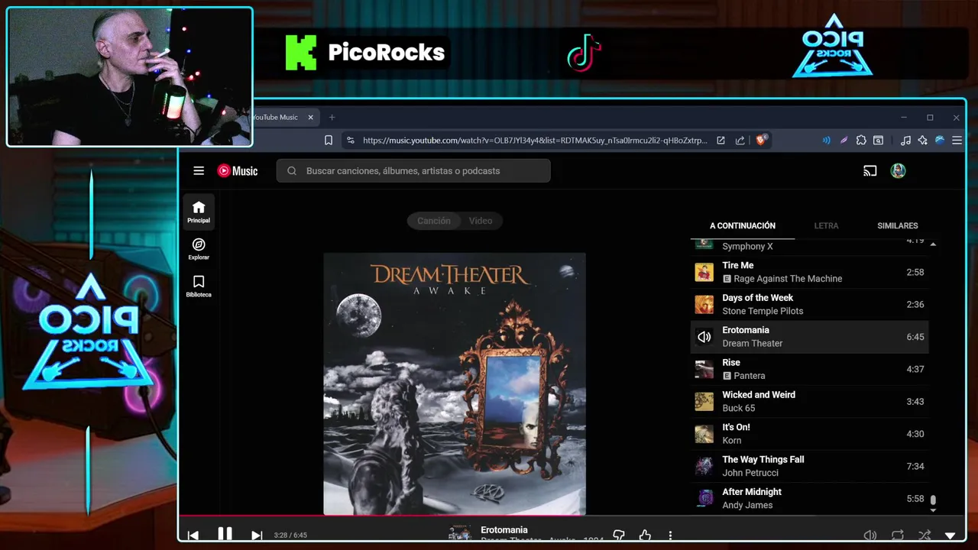978x550 pixels.
Task: Toggle shuffle playback
Action: 925,535
